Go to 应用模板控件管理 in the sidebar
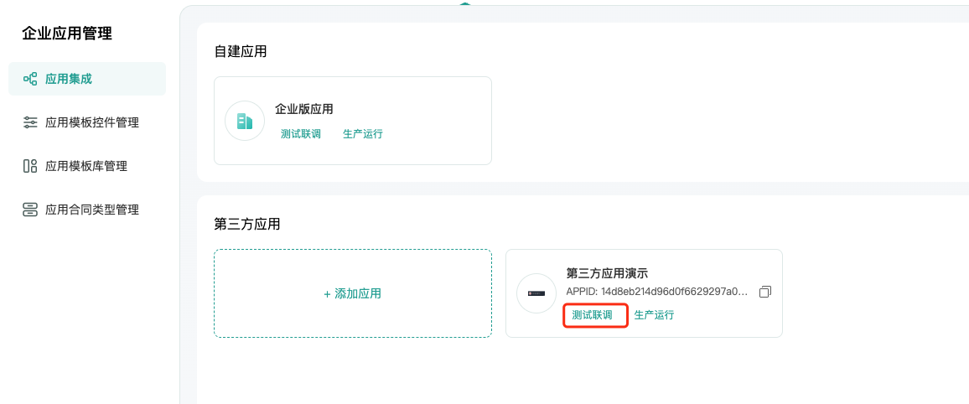Screen dimensions: 969x404 (x=87, y=122)
